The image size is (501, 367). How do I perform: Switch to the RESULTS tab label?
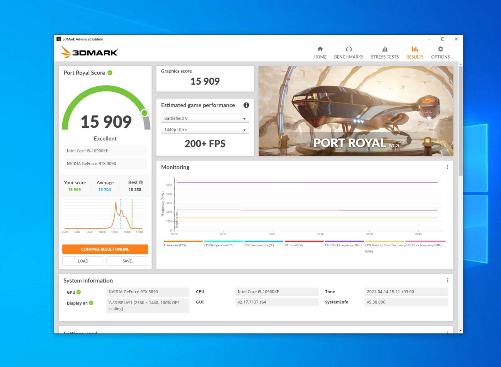click(x=415, y=57)
